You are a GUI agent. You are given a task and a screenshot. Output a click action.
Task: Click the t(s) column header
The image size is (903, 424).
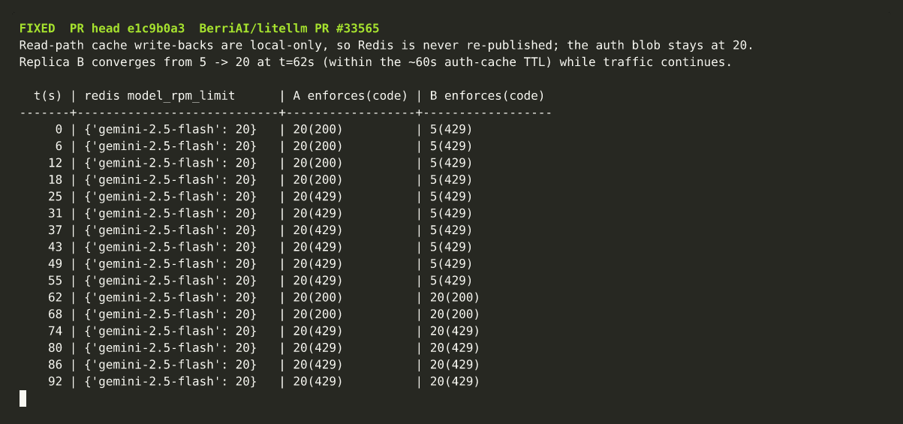tap(47, 95)
